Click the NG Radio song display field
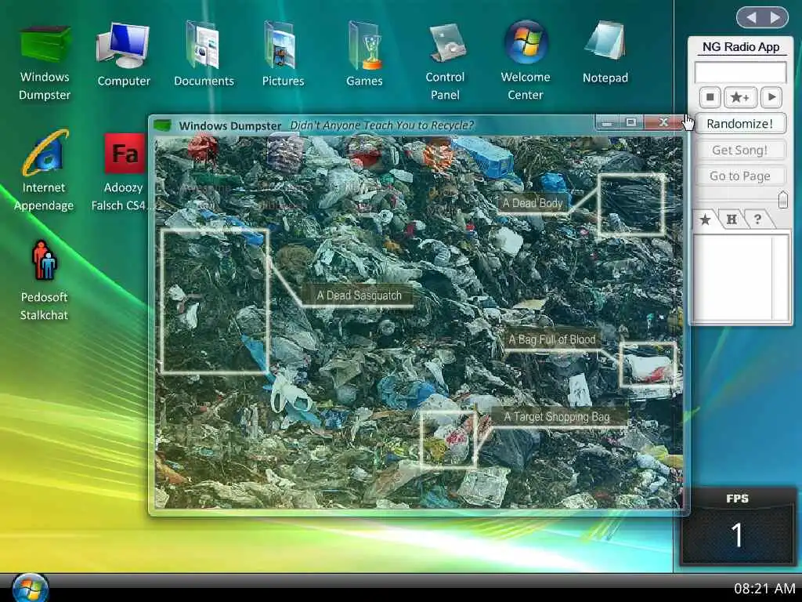This screenshot has width=802, height=602. click(740, 72)
